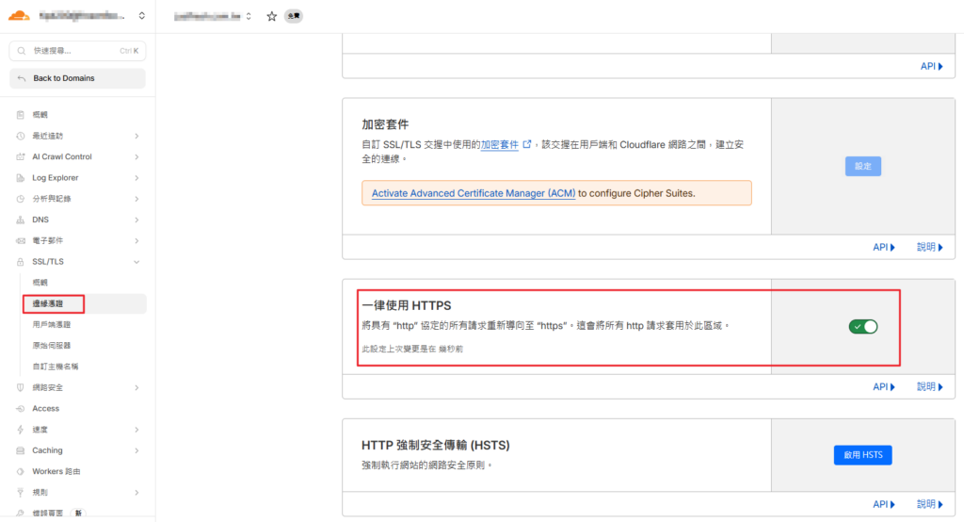Open external link icon beside 加密套件
This screenshot has height=522, width=964.
click(527, 144)
